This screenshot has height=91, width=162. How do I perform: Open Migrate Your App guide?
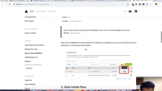point(31,49)
